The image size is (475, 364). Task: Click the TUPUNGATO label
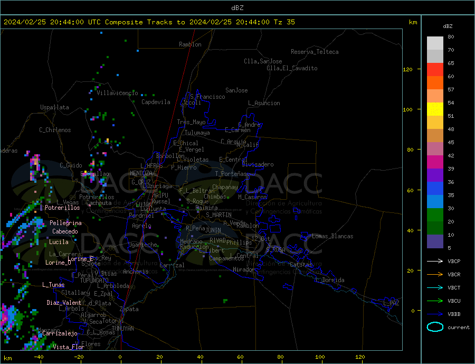94,281
